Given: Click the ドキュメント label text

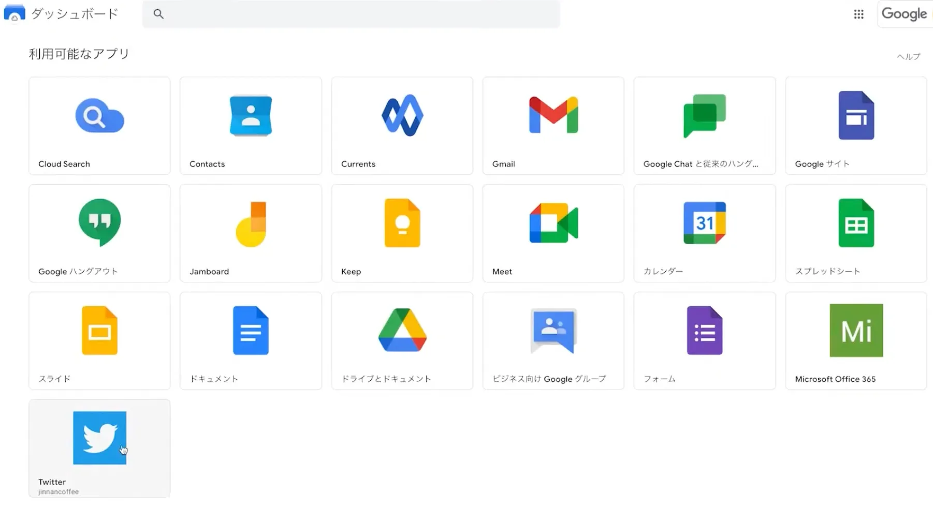Looking at the screenshot, I should 214,379.
